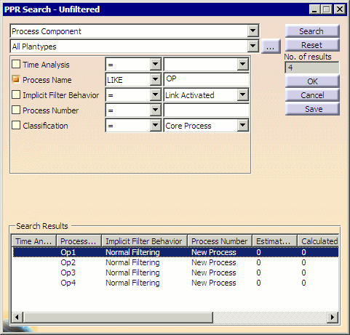Enable the Process Number checkbox
This screenshot has height=335, width=350.
16,110
